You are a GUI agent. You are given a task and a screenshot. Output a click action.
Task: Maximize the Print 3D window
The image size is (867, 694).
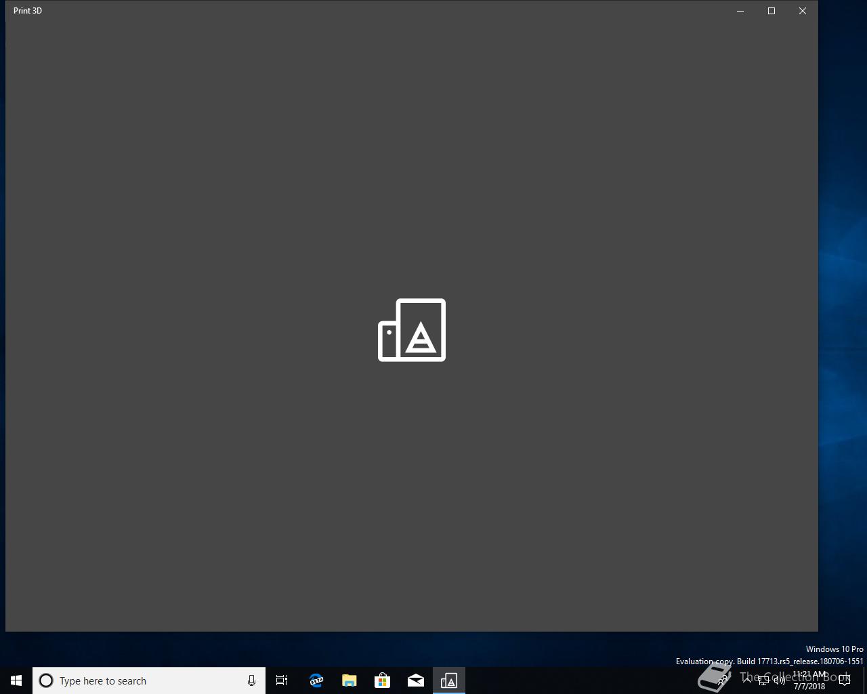(x=771, y=11)
